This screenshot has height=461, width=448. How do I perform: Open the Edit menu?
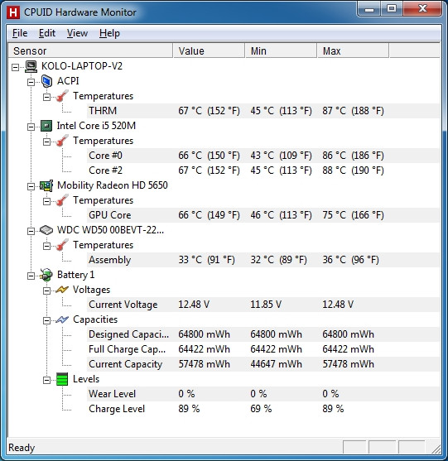(47, 33)
